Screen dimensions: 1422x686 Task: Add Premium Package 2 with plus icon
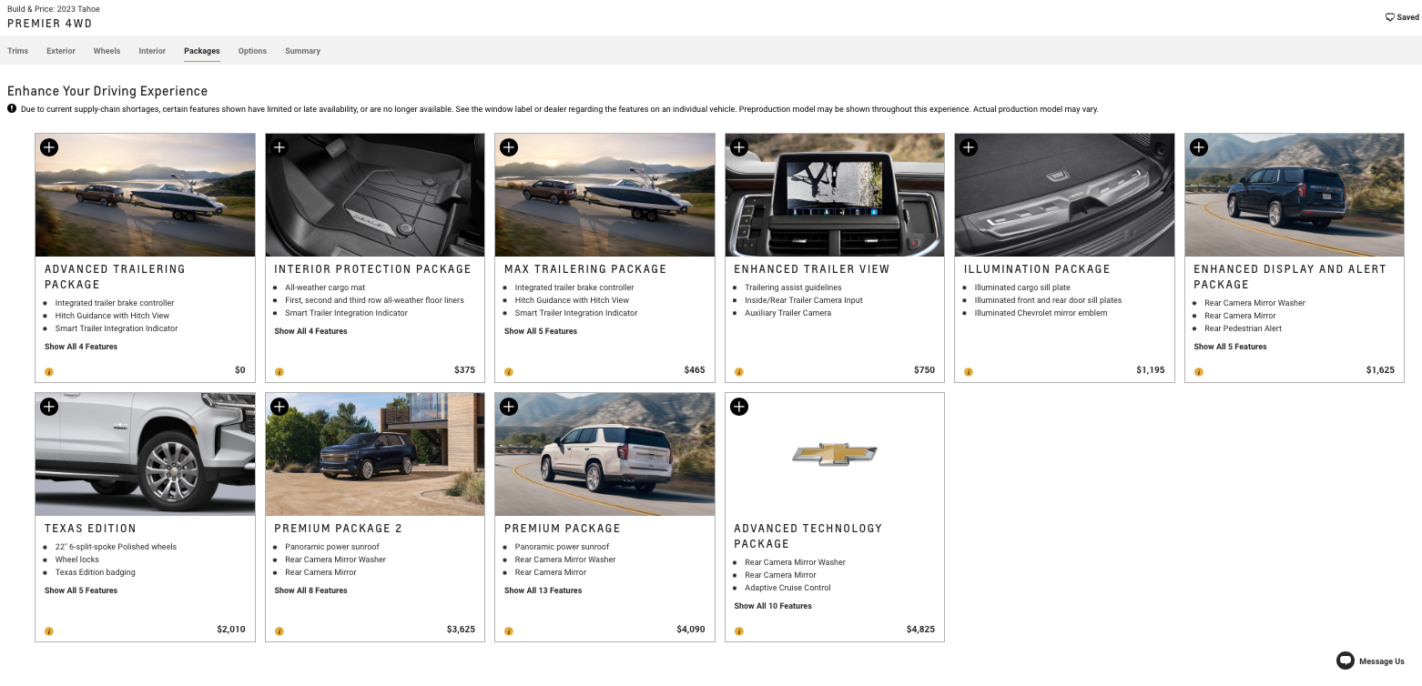(x=279, y=407)
